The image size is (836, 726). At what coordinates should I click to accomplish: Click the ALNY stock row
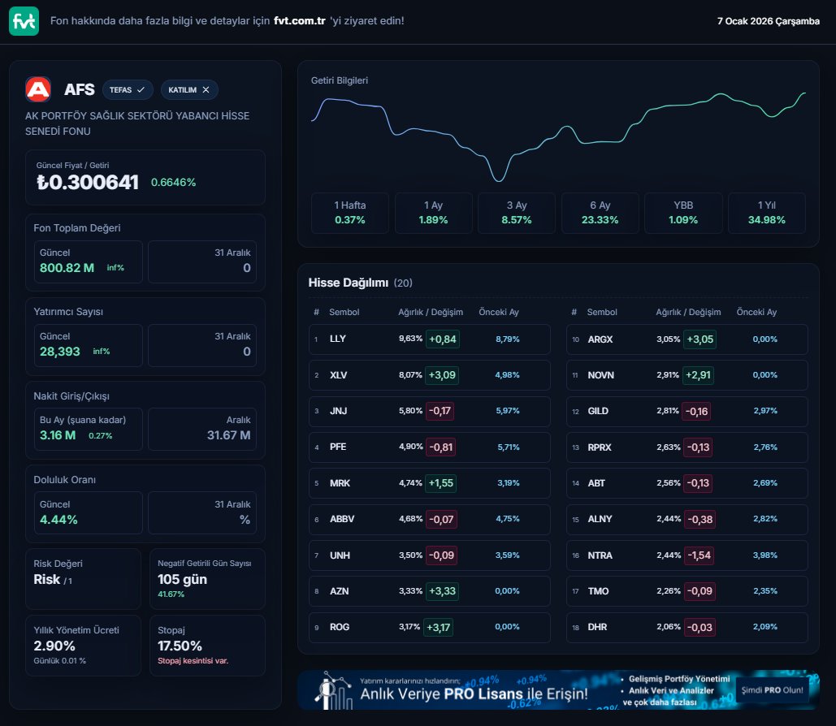point(687,519)
